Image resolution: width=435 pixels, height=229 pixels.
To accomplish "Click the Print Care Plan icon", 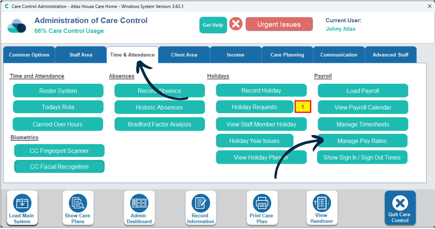I will pyautogui.click(x=262, y=208).
